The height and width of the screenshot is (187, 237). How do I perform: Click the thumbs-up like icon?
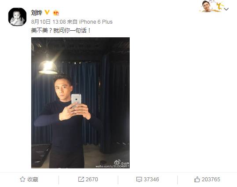pyautogui.click(x=197, y=179)
